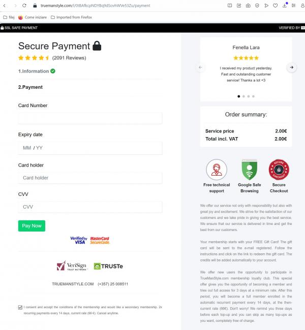The image size is (305, 330).
Task: Bookmark the page with the heart icon
Action: point(276,6)
